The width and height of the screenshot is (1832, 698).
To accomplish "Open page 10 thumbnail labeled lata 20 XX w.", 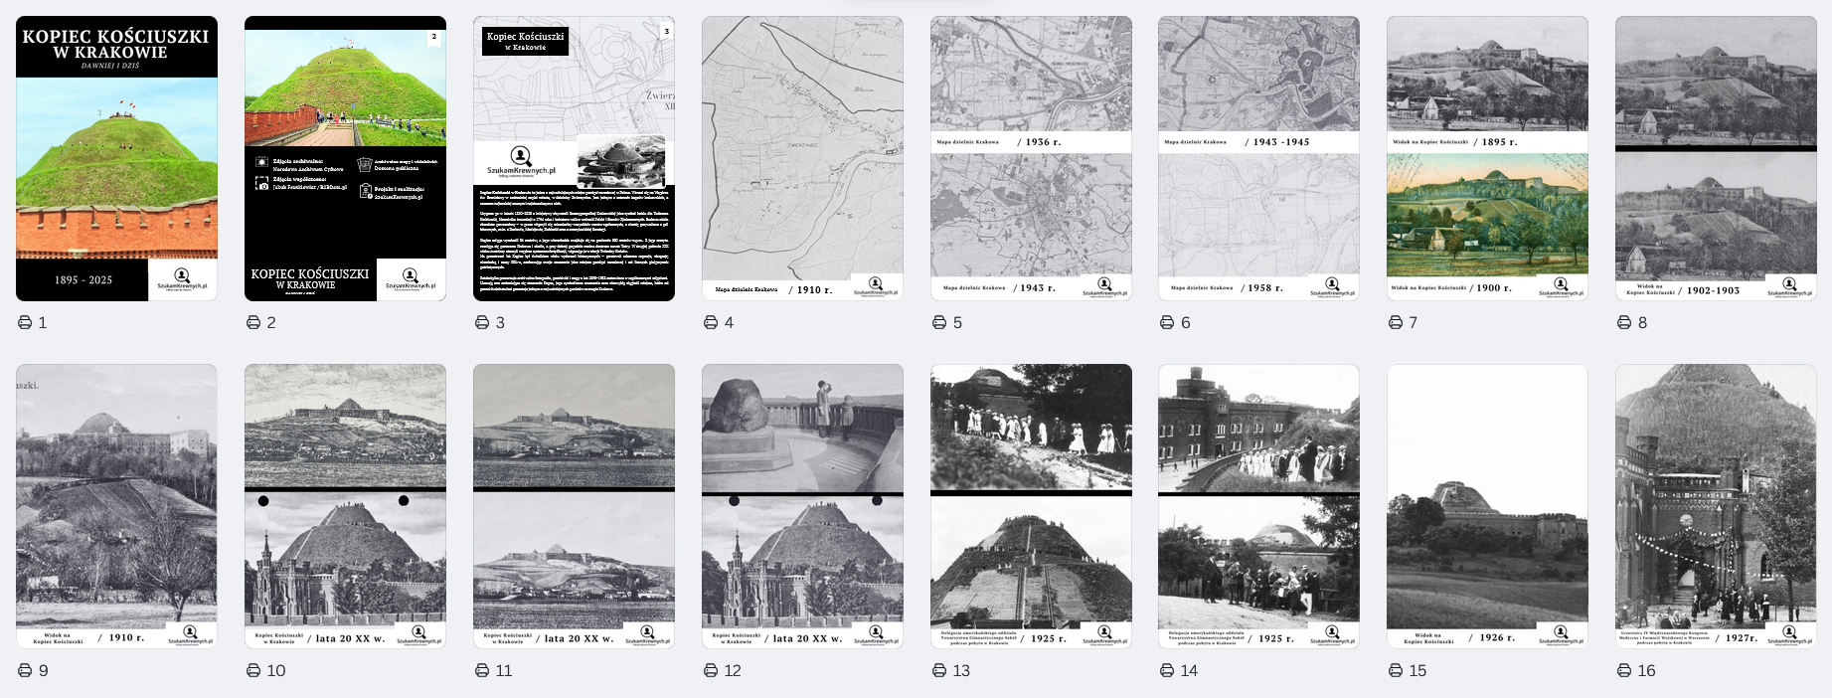I will coord(345,506).
